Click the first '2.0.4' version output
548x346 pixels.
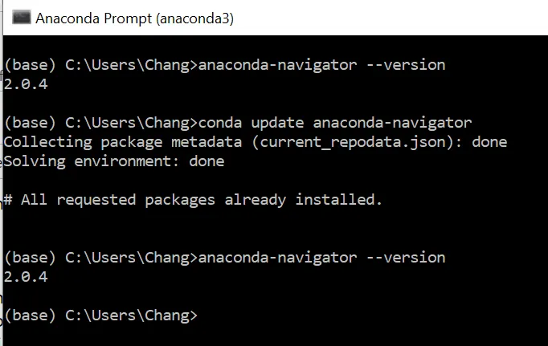[27, 84]
